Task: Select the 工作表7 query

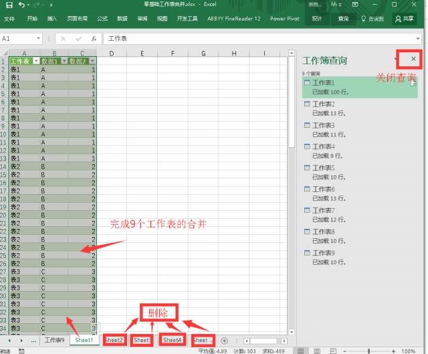Action: 360,215
